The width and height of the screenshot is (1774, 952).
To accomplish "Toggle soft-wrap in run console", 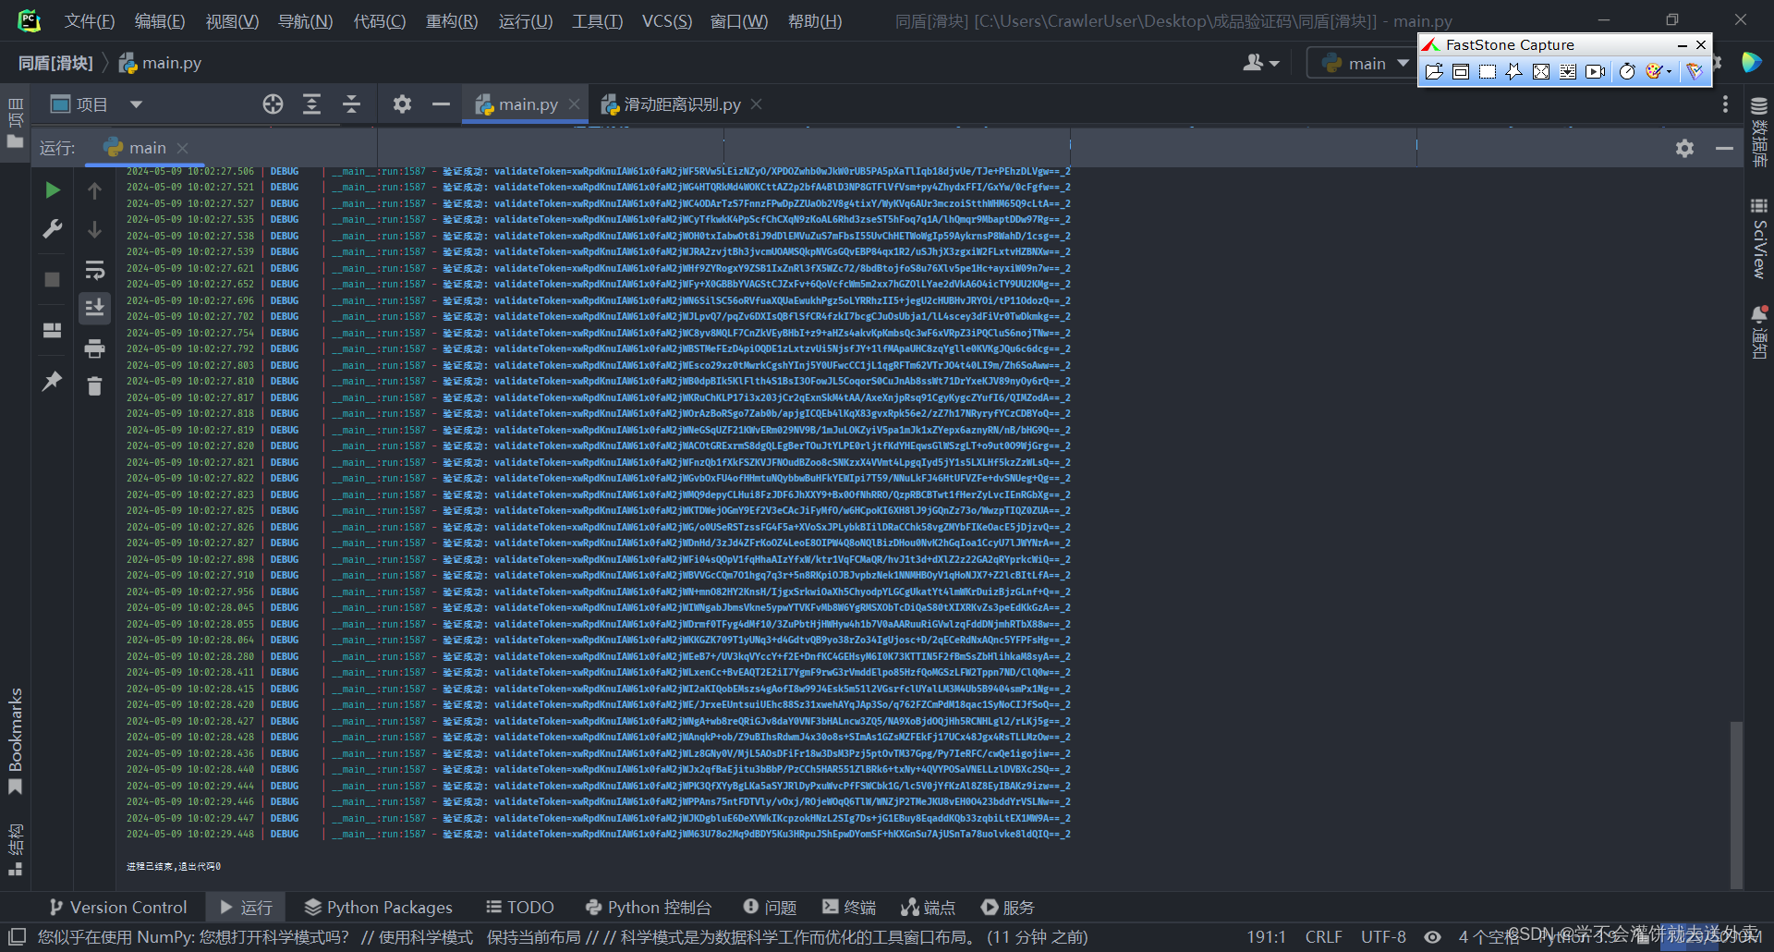I will pos(94,270).
